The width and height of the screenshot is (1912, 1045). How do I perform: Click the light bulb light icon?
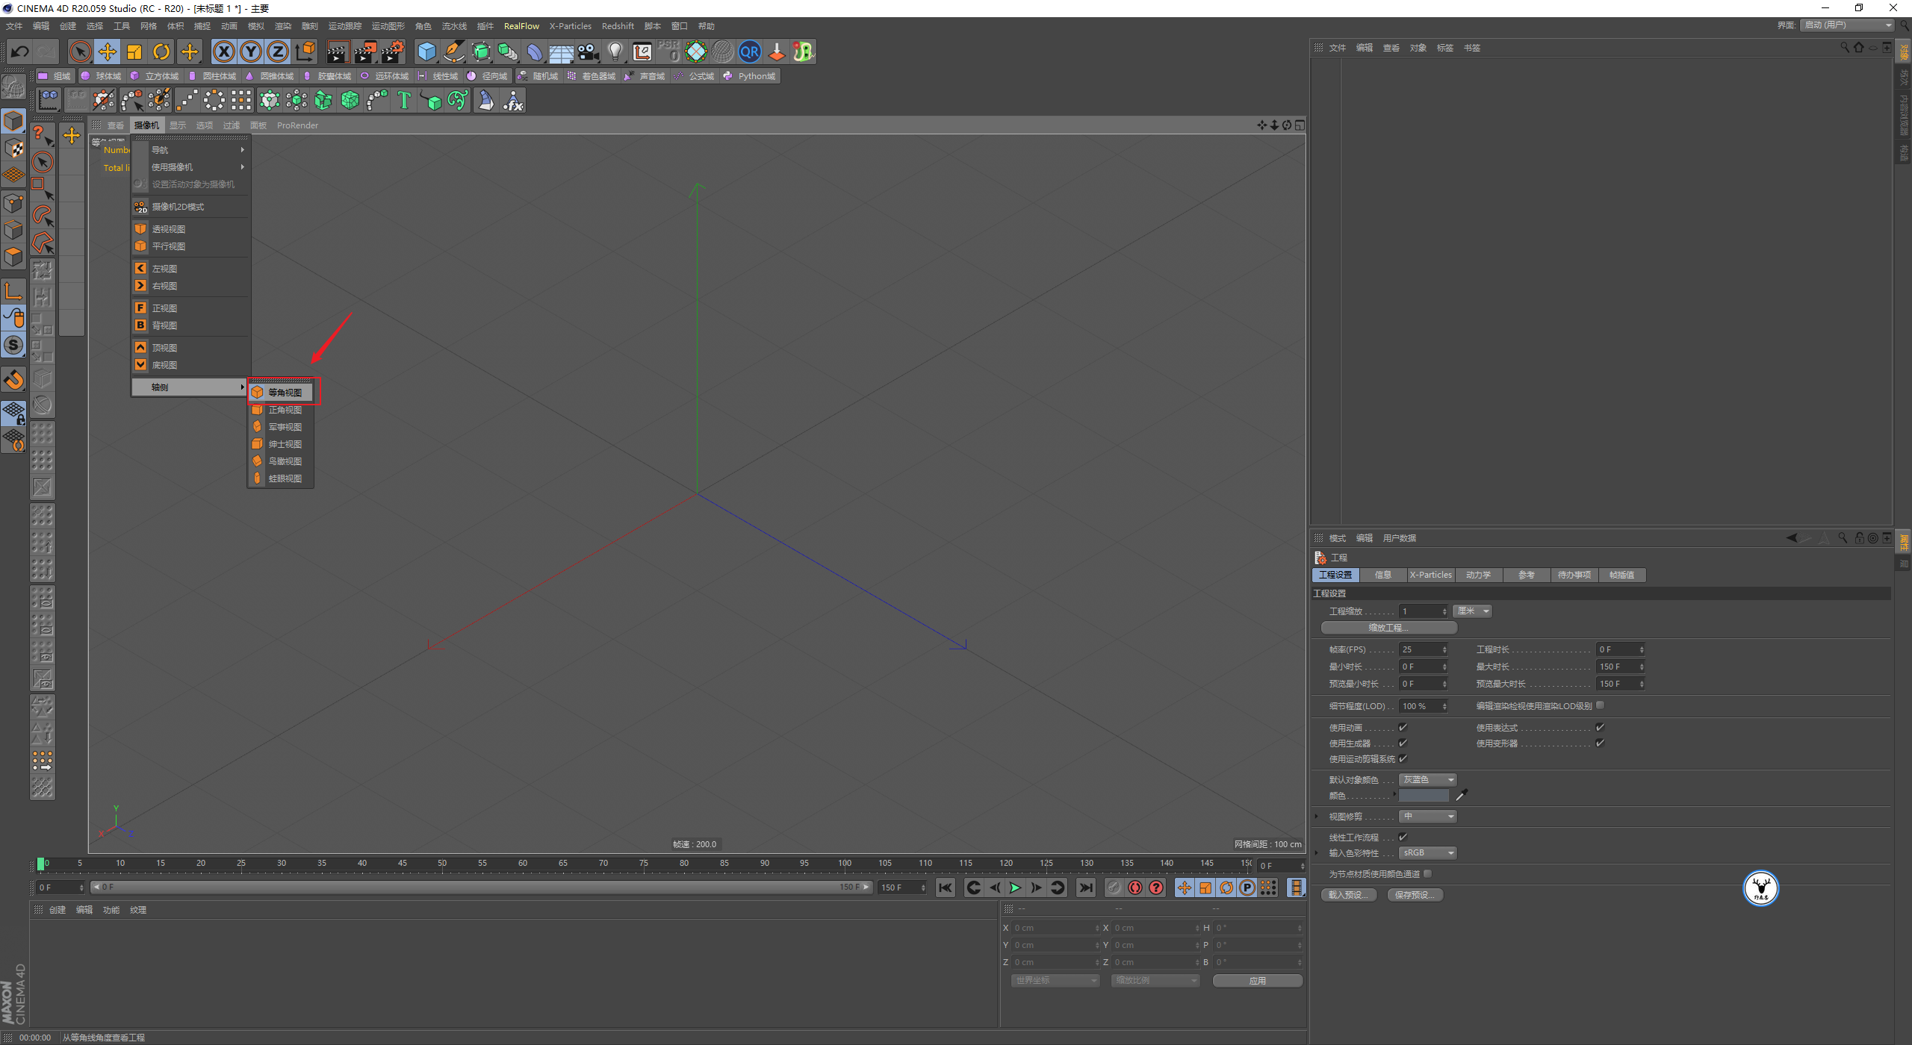click(615, 52)
